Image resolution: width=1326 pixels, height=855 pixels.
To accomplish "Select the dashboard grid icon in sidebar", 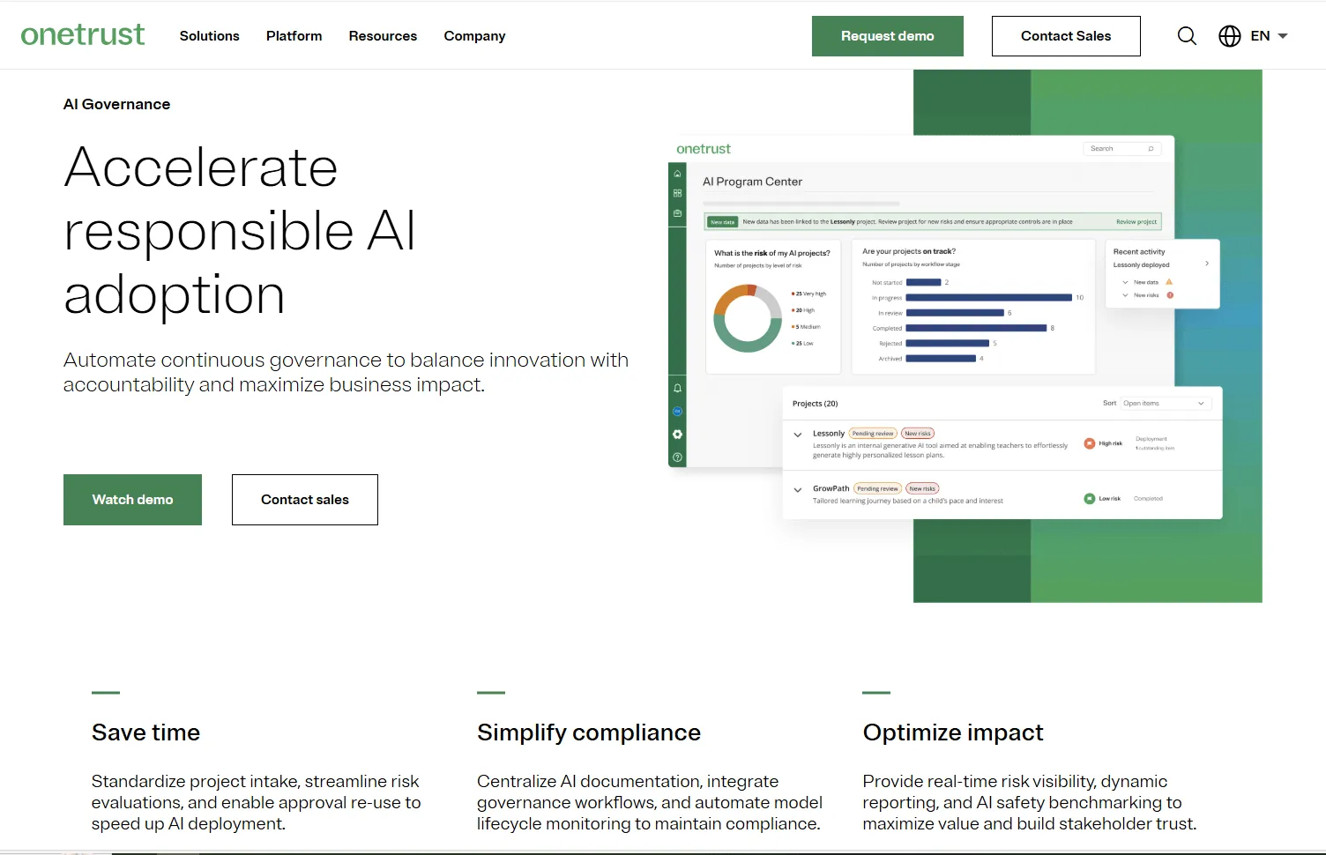I will coord(677,191).
